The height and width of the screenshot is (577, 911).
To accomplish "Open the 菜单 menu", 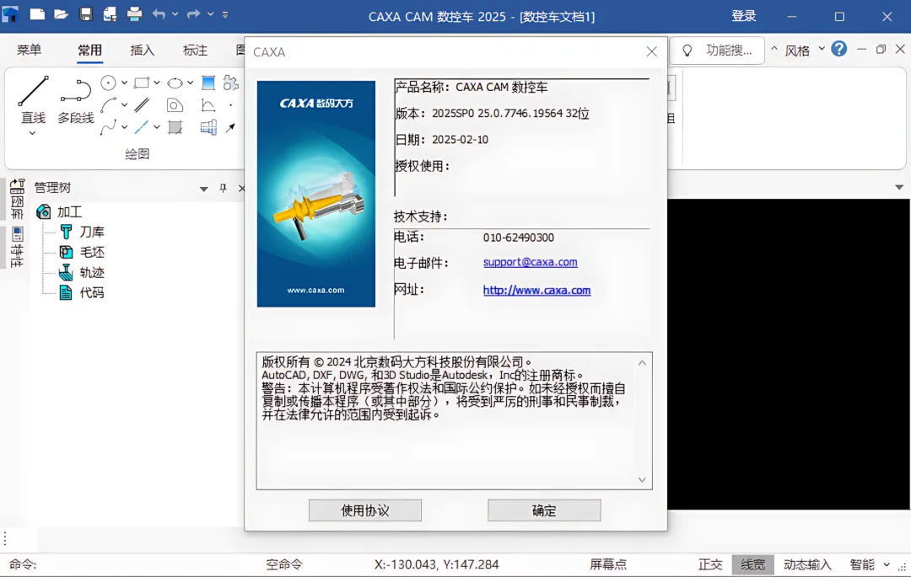I will pyautogui.click(x=29, y=50).
